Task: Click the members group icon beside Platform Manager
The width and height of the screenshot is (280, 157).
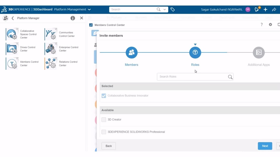Action: pyautogui.click(x=6, y=18)
